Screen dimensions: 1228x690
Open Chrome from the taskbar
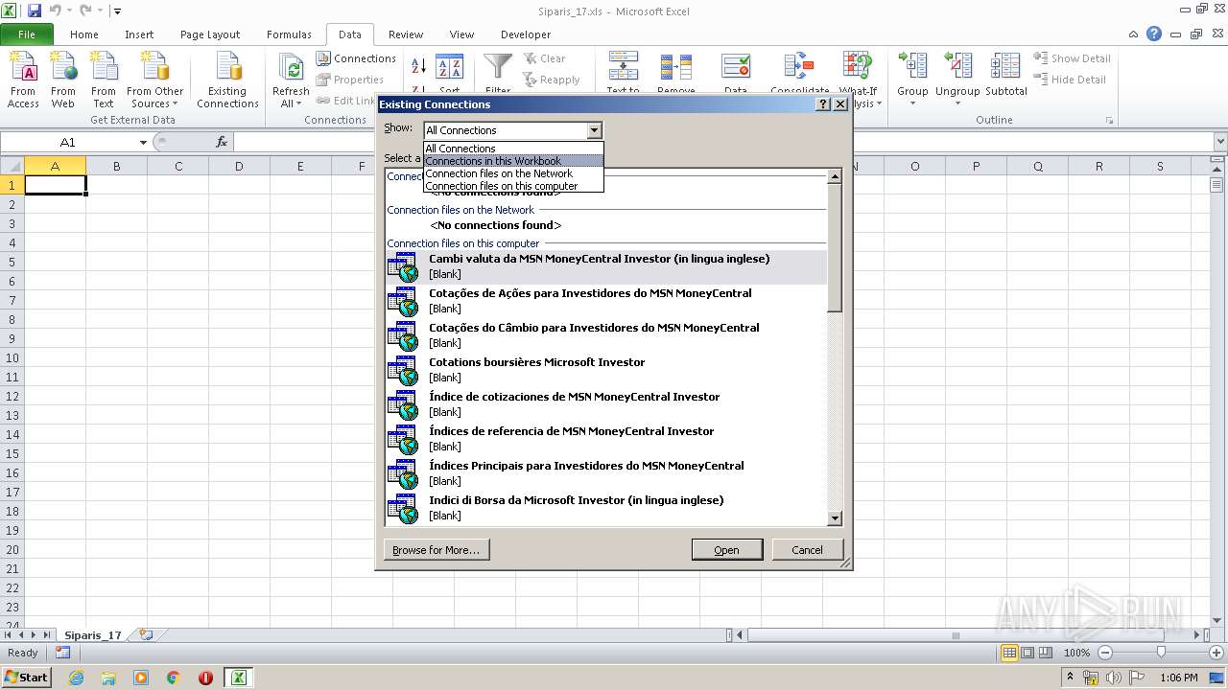point(173,678)
